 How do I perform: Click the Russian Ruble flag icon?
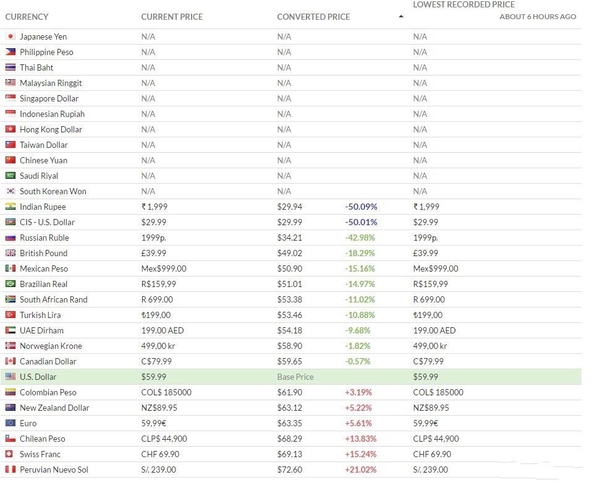[x=10, y=238]
